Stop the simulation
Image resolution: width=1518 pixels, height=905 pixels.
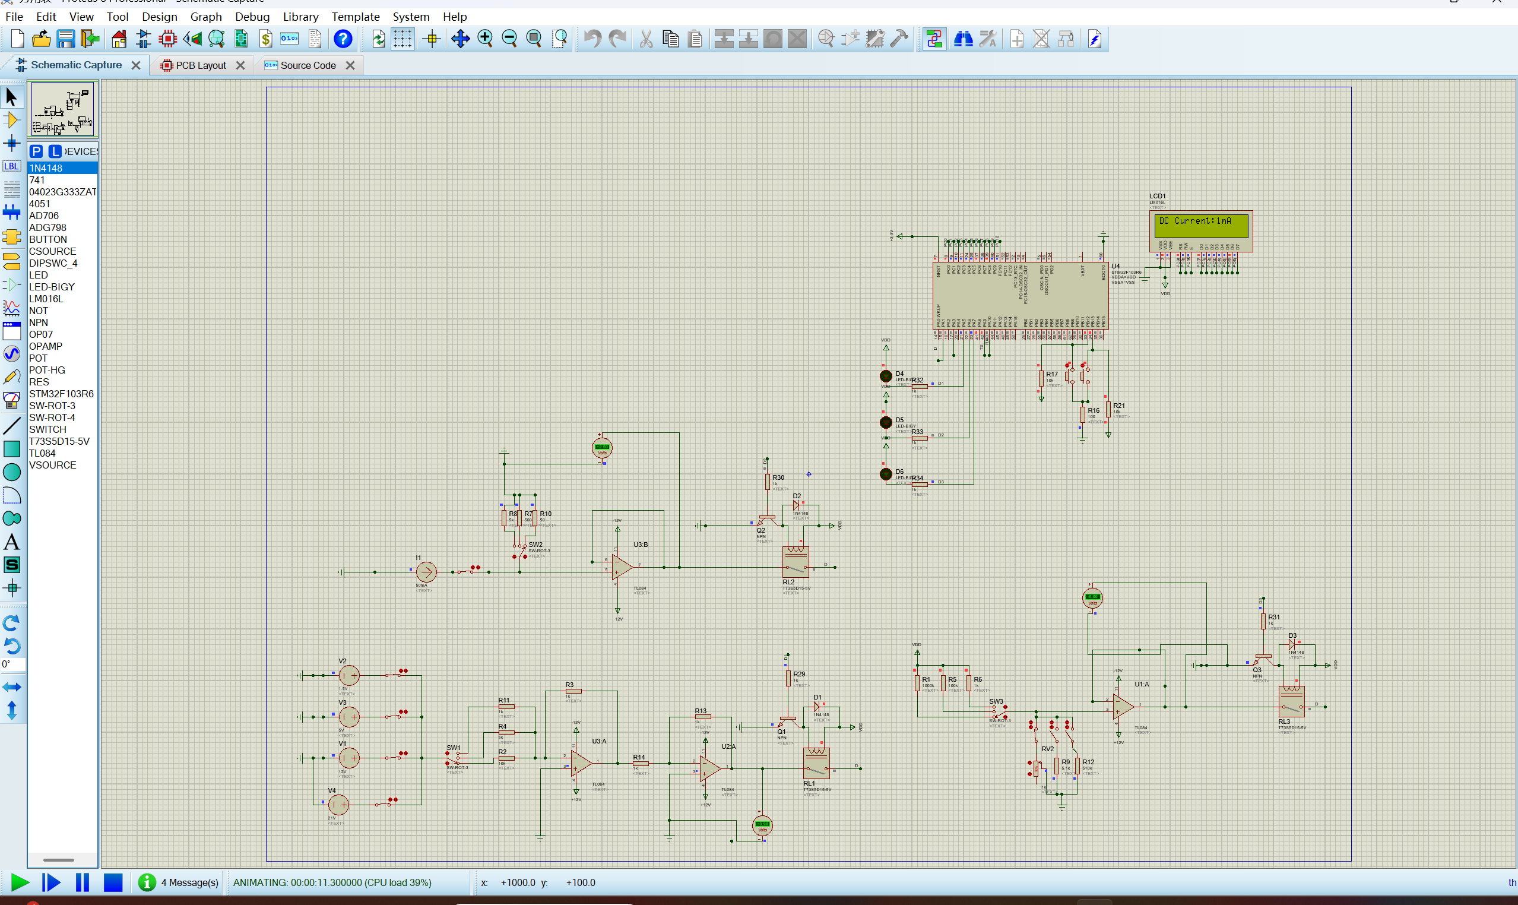click(x=113, y=882)
